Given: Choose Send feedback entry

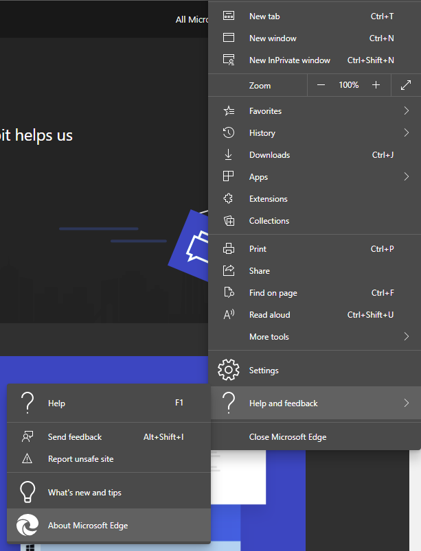Looking at the screenshot, I should point(109,437).
